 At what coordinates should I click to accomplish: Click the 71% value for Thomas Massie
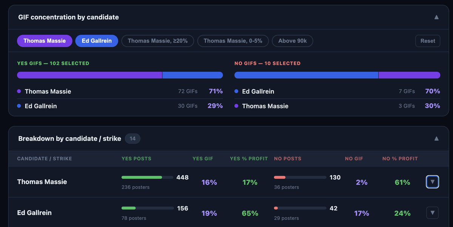(x=216, y=91)
